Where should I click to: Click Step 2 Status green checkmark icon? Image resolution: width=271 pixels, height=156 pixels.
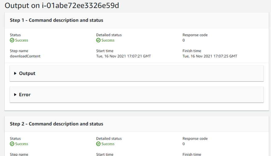coord(12,144)
